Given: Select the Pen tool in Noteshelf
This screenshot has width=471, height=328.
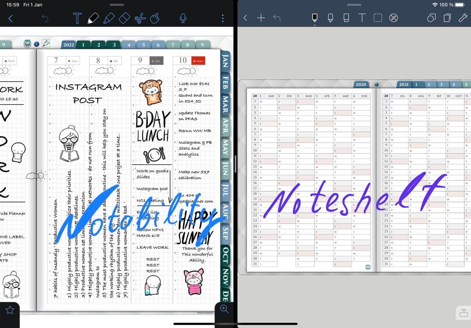Looking at the screenshot, I should (x=315, y=18).
